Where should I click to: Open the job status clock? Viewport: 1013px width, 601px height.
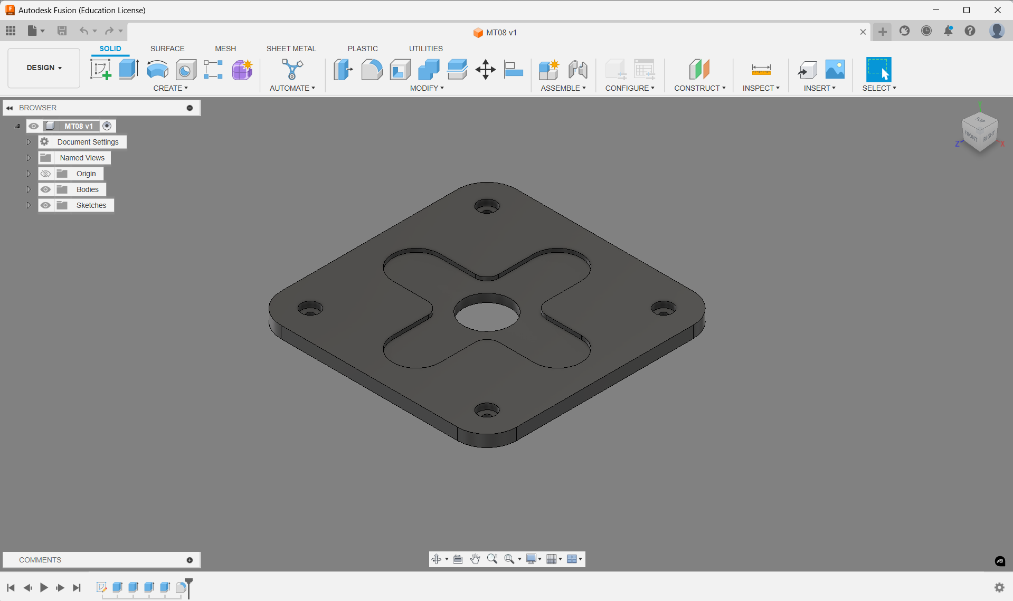tap(926, 31)
